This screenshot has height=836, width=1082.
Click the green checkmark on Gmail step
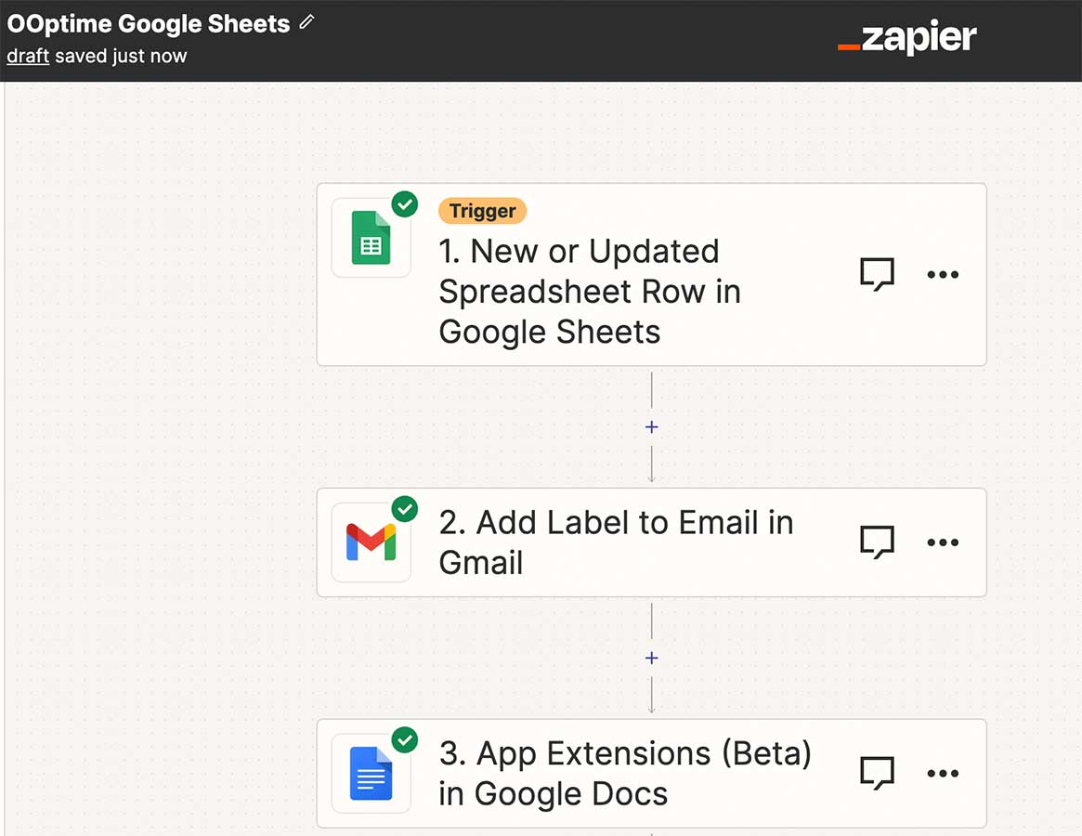click(405, 509)
